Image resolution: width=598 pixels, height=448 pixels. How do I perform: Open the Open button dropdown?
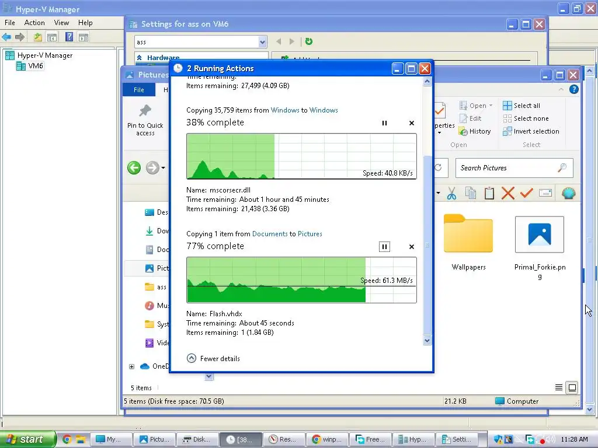tap(491, 106)
